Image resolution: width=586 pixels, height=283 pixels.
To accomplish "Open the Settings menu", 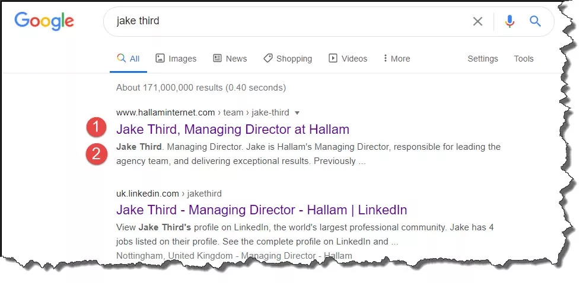I will pyautogui.click(x=482, y=59).
